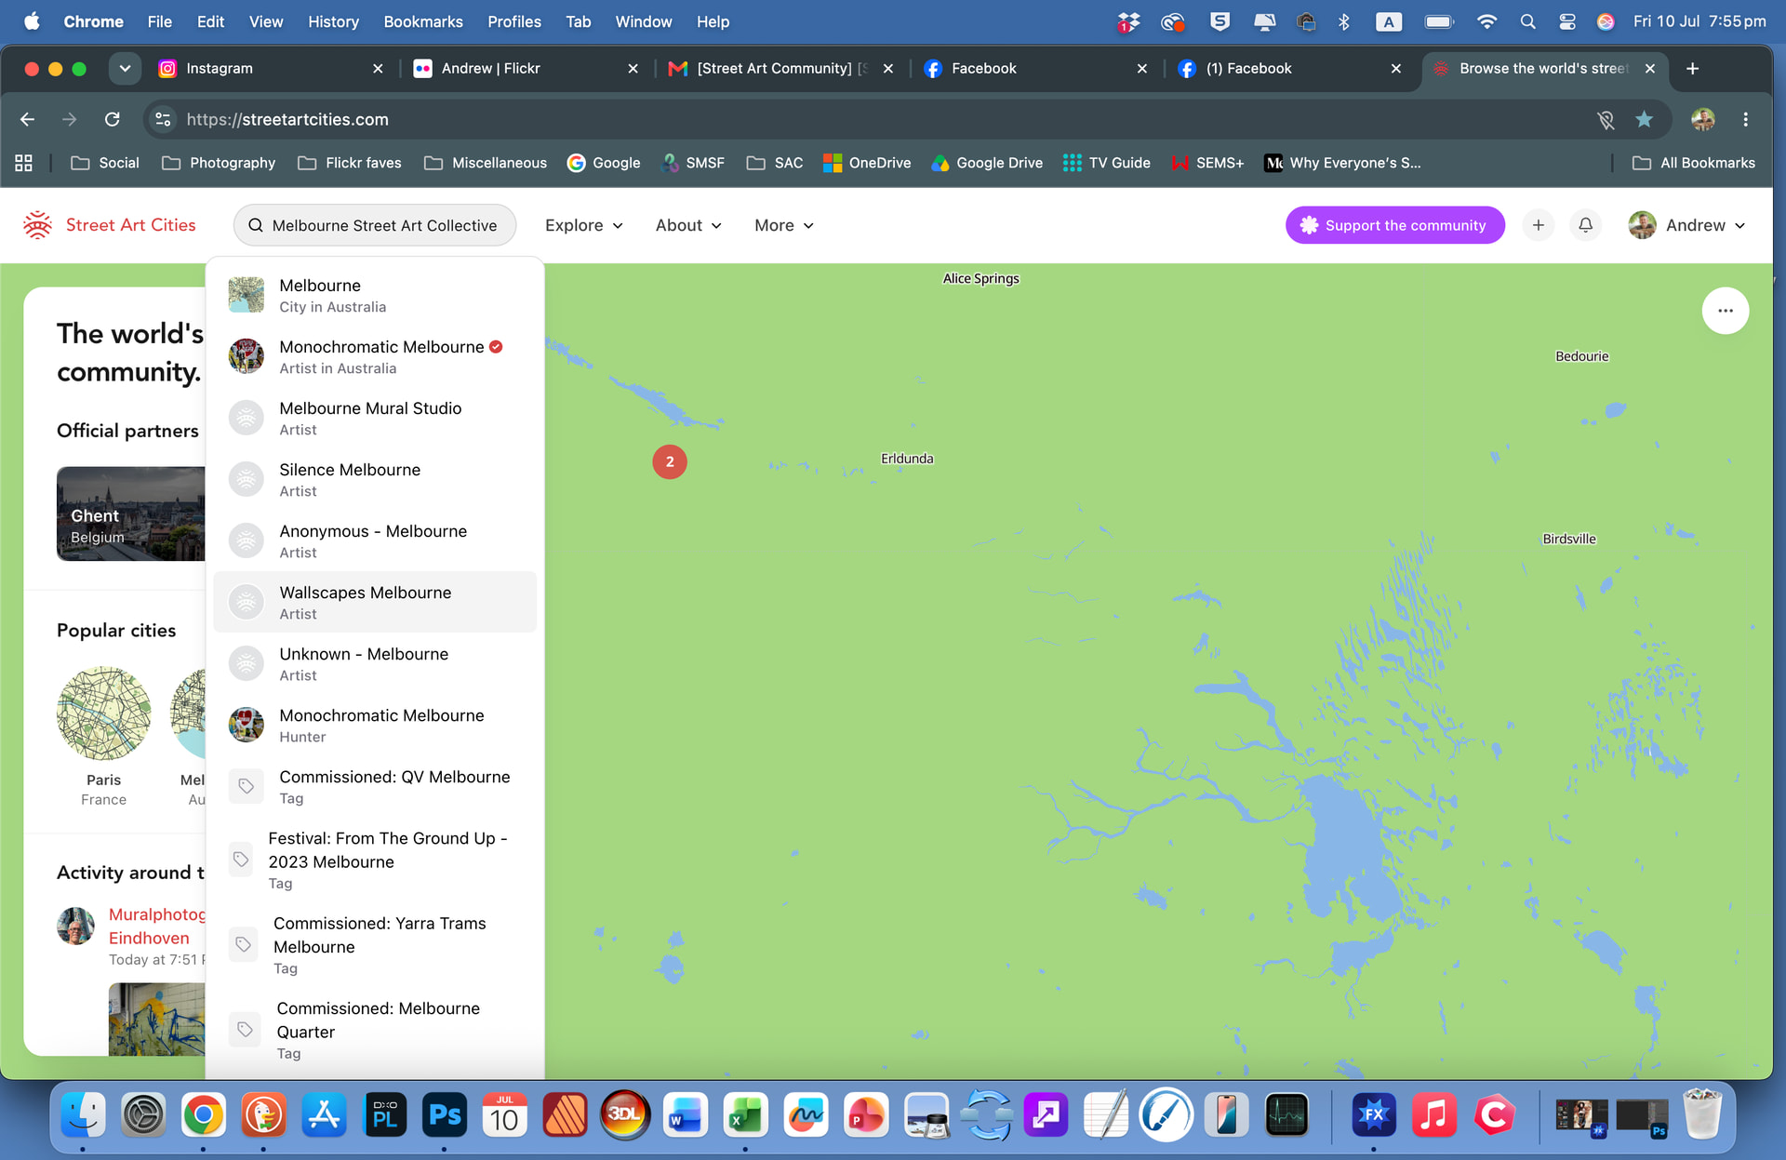Screen dimensions: 1786x1160
Task: Open System Settings from the Dock
Action: click(x=143, y=1114)
